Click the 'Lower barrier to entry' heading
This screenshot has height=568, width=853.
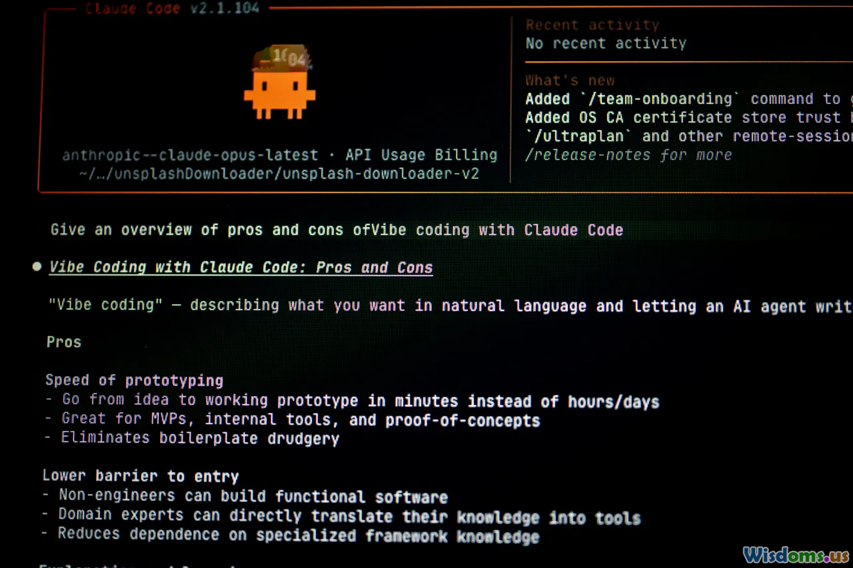point(141,476)
